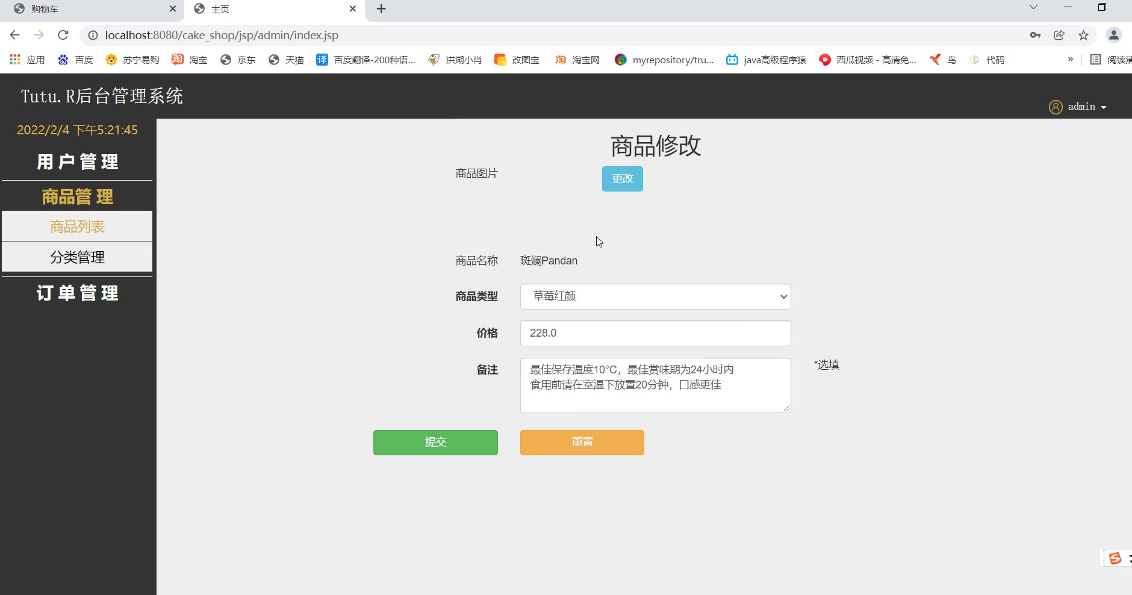Open new tab with plus icon
The width and height of the screenshot is (1132, 595).
pos(381,9)
